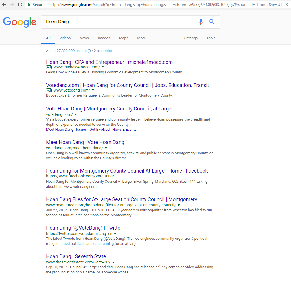Switch to the News tab
Image resolution: width=291 pixels, height=281 pixels.
point(84,38)
